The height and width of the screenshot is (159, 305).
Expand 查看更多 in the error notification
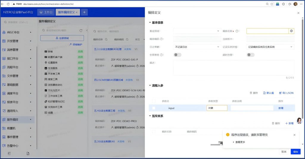click(240, 142)
